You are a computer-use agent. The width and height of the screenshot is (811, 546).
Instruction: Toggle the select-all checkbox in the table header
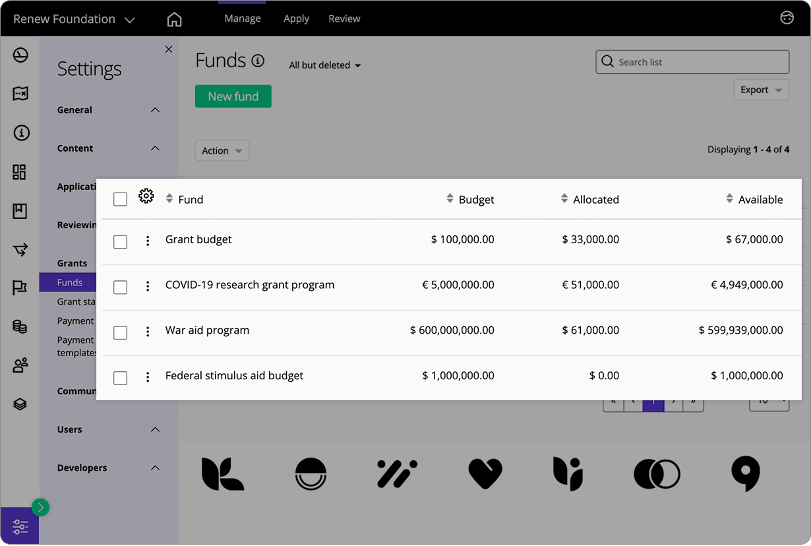click(120, 198)
